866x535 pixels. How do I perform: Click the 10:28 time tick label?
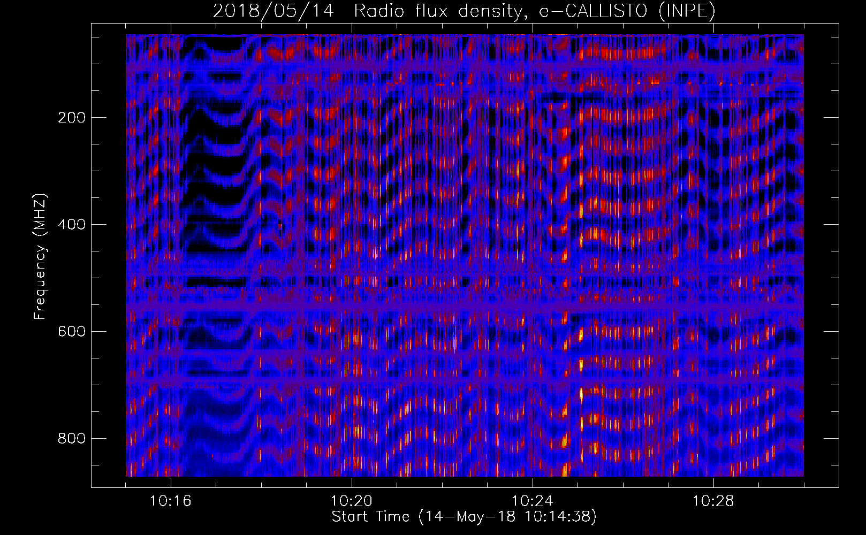click(x=713, y=501)
